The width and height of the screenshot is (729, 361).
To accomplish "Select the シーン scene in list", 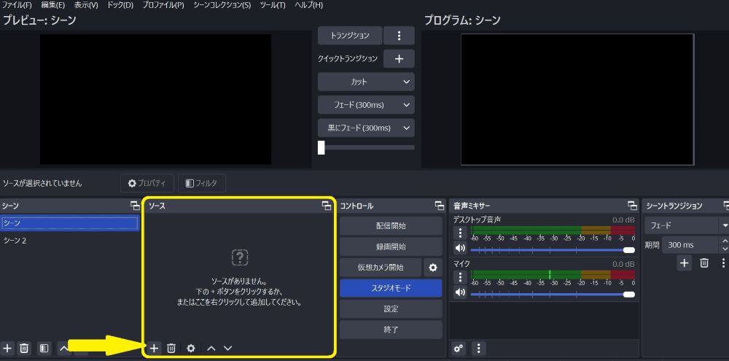I will [x=70, y=223].
